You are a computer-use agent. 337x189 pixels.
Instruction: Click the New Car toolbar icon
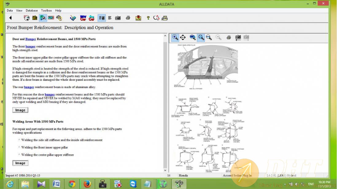click(x=83, y=18)
